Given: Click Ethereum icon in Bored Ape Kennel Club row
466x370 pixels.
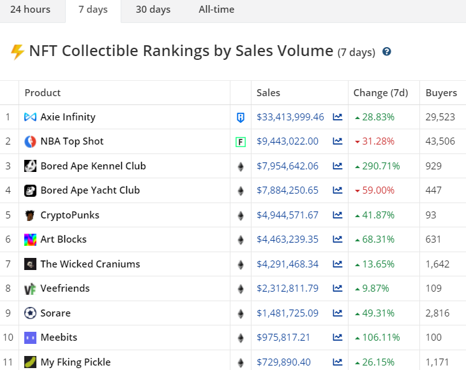Looking at the screenshot, I should tap(241, 167).
